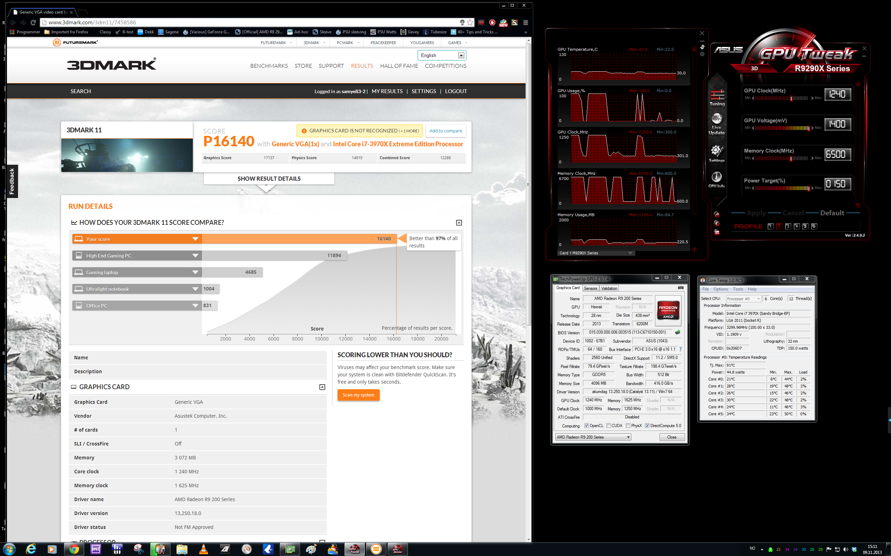Click the Close button in GPU-Z
The width and height of the screenshot is (891, 556).
[672, 437]
